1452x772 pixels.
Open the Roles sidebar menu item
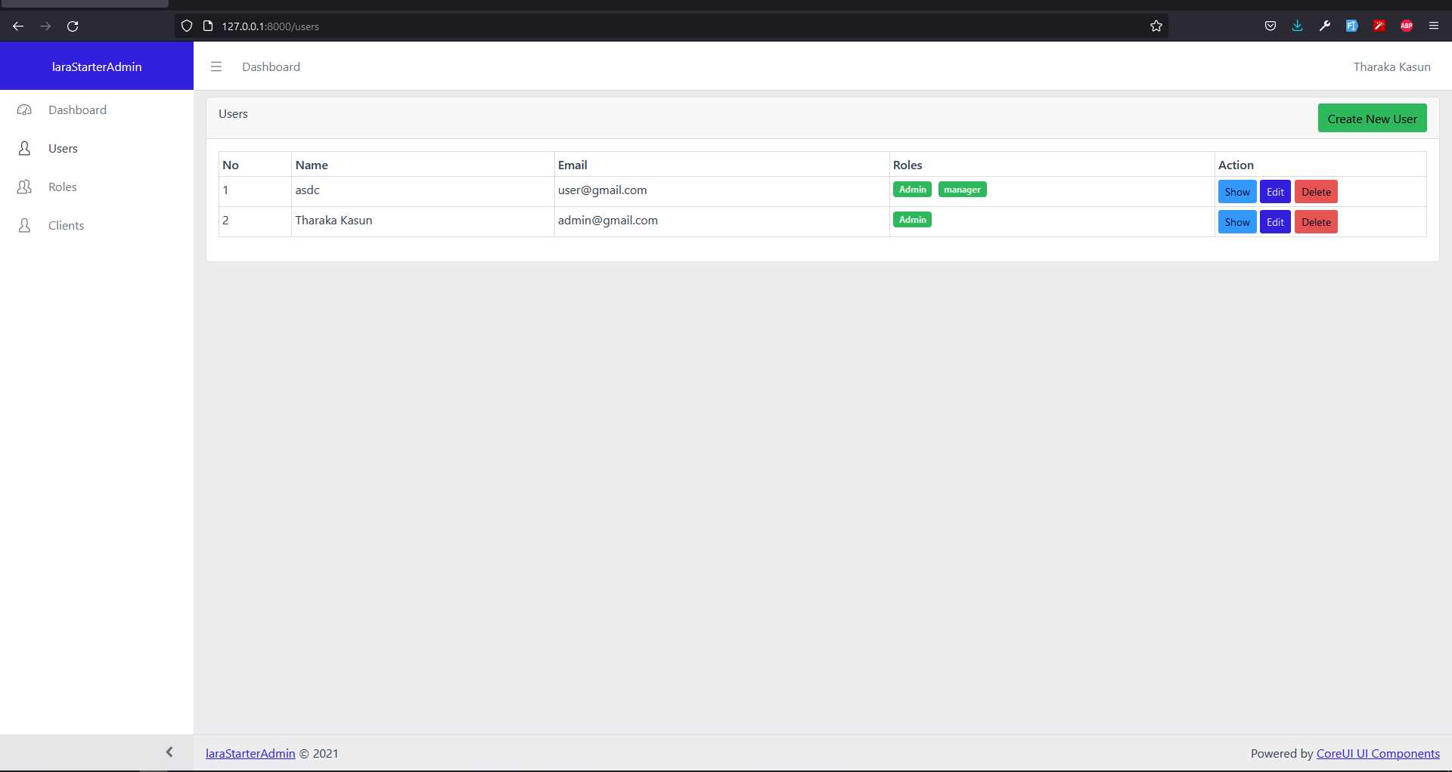point(97,187)
